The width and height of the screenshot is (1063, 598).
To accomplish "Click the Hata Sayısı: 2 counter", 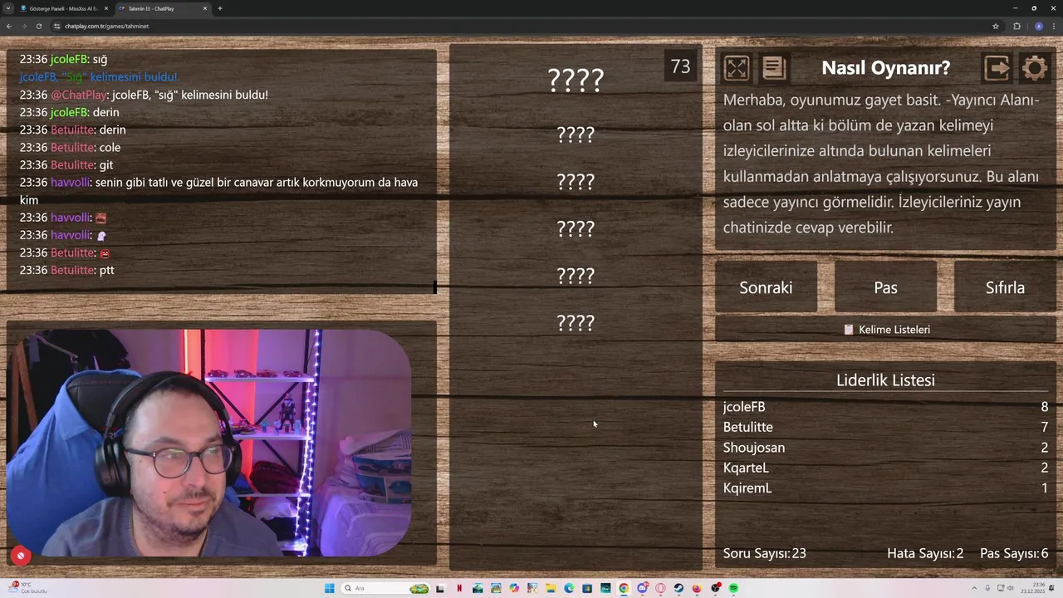I will (925, 553).
